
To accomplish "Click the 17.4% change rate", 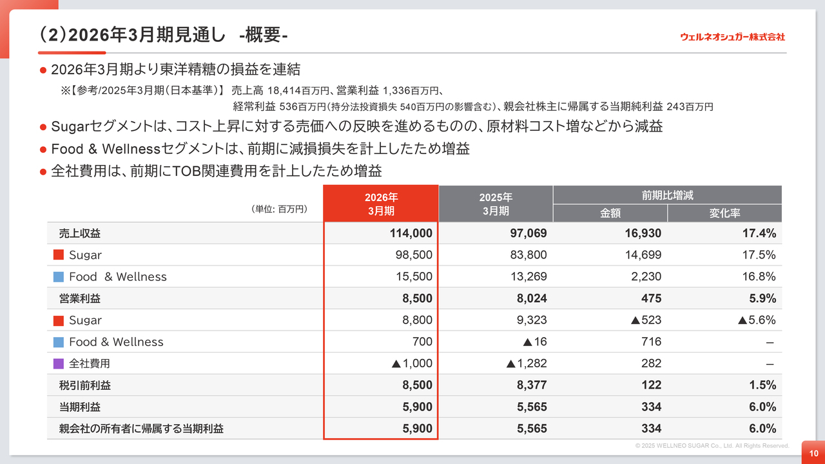I will coord(758,233).
